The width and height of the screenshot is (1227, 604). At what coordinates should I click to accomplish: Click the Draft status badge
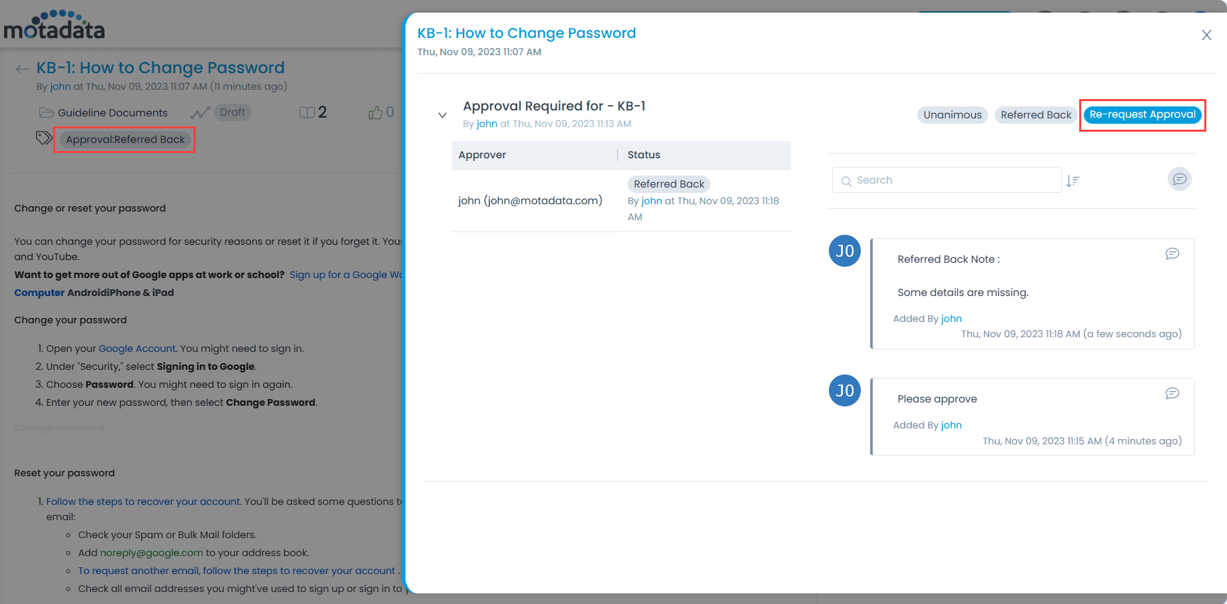click(232, 112)
